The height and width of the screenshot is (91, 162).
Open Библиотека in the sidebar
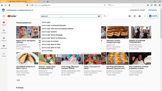[x=4, y=47]
